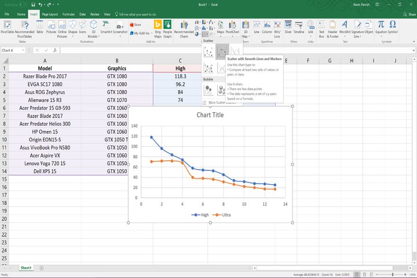Open the user account name

click(x=361, y=5)
